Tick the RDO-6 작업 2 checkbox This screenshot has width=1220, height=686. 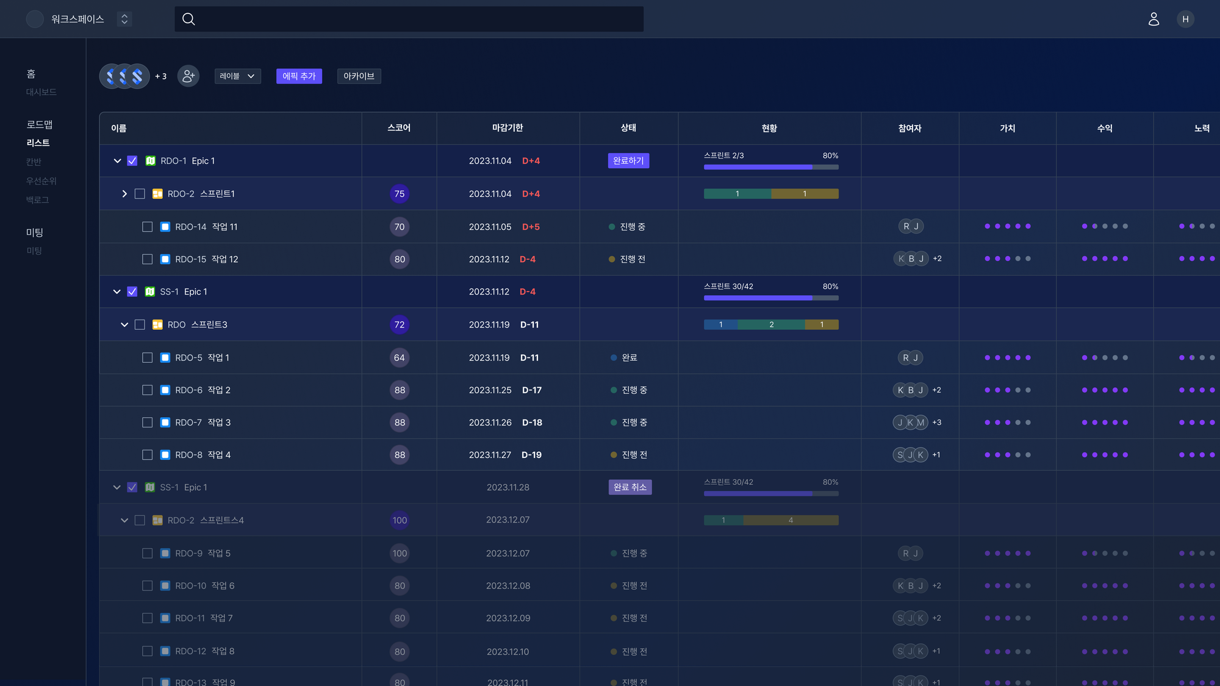point(147,390)
